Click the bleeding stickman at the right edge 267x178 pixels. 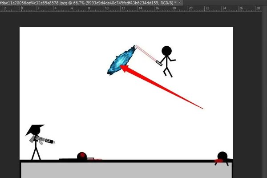[222, 157]
